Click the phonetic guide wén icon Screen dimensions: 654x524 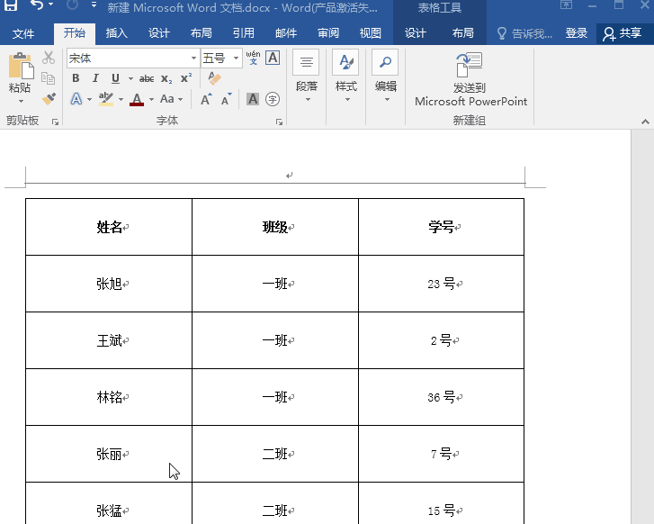point(253,58)
